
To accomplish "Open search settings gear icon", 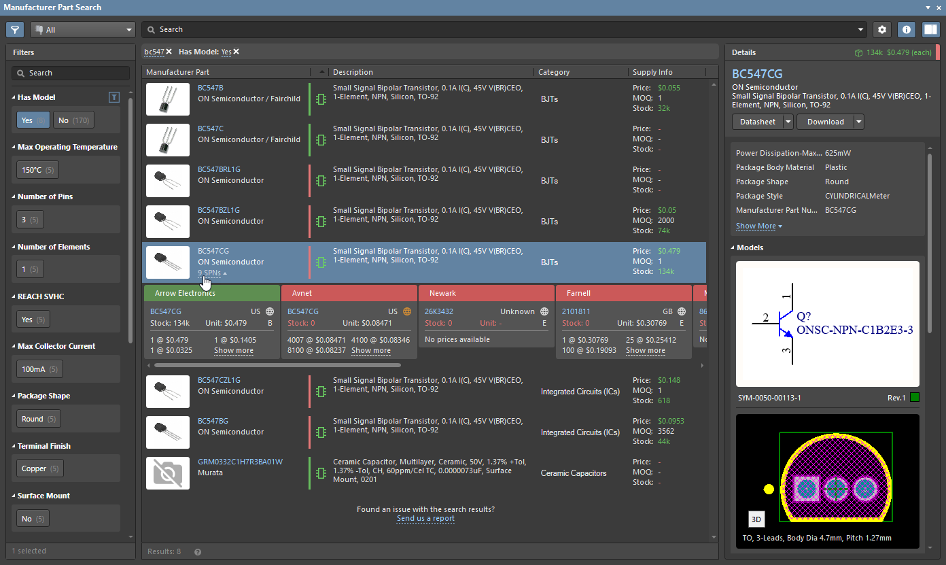I will pyautogui.click(x=882, y=30).
